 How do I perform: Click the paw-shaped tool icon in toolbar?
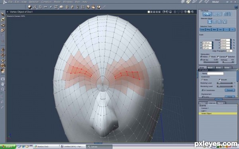click(67, 7)
